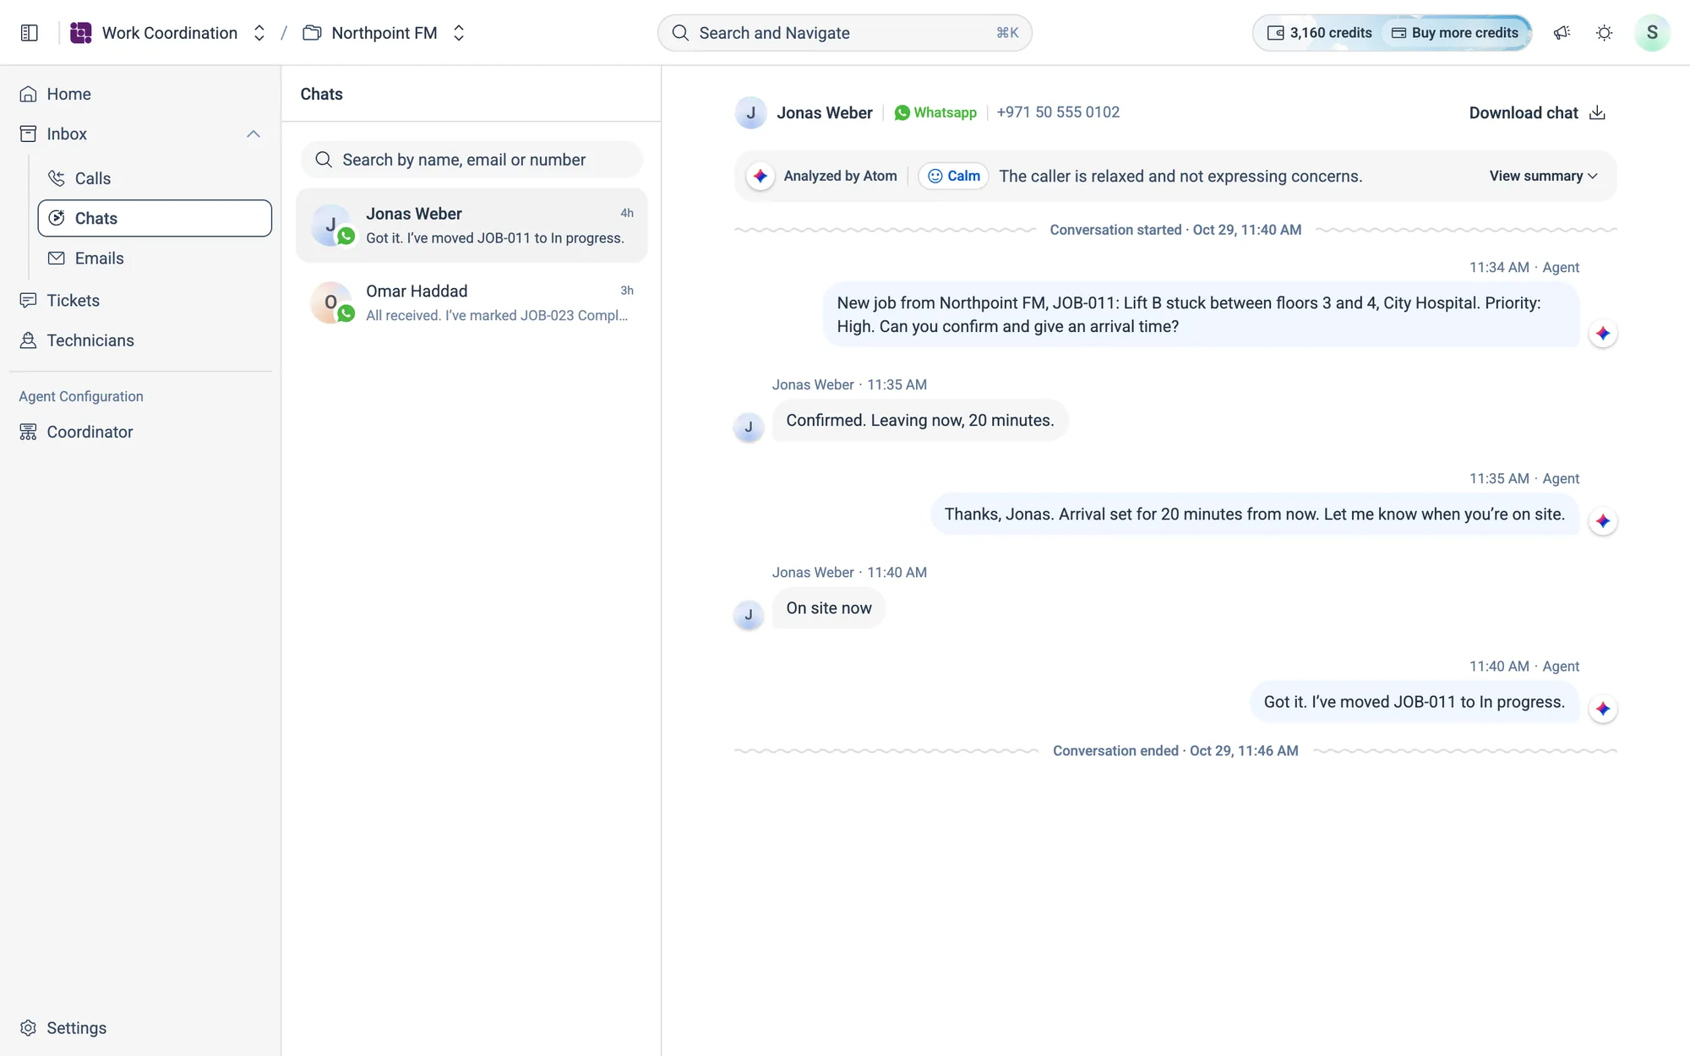Select the Omar Haddad chat
Screen dimensions: 1690x1056
tap(472, 302)
